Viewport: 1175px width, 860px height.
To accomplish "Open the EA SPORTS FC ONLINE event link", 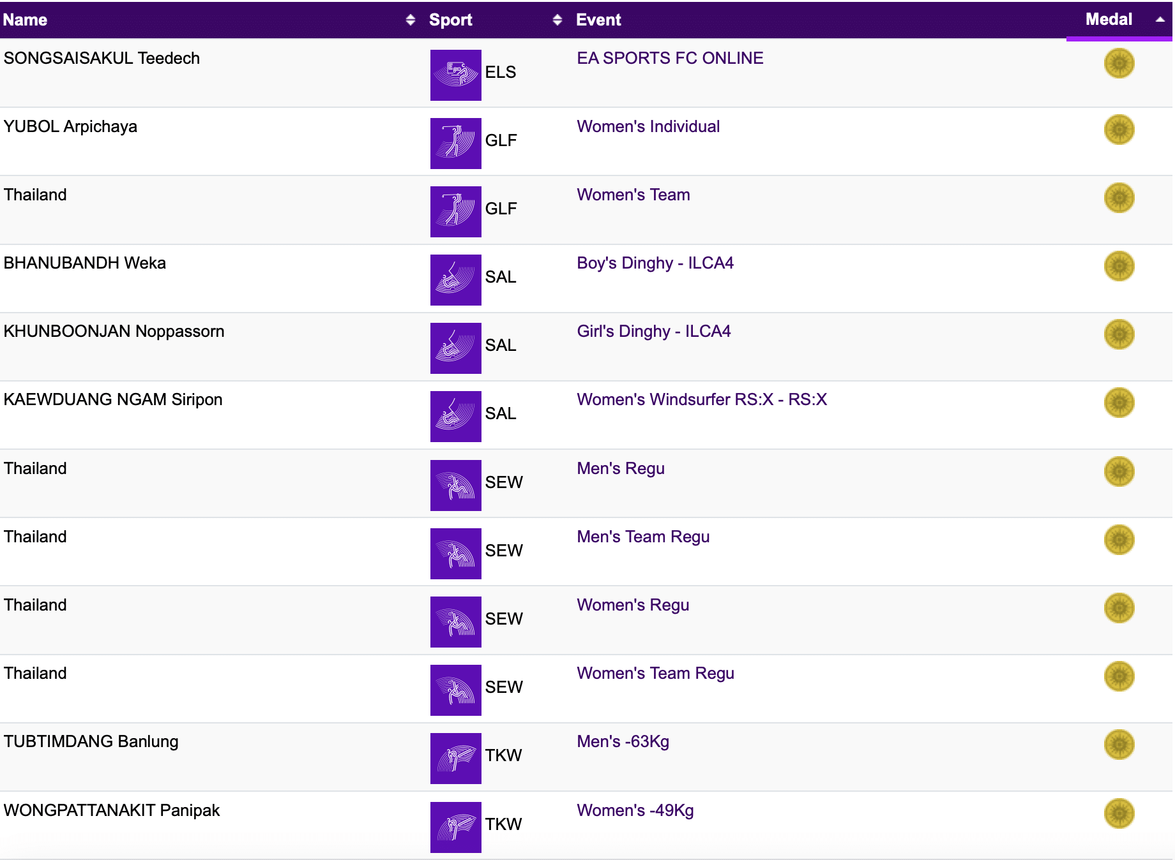I will (670, 58).
